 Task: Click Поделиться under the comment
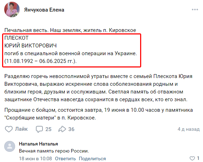(x=92, y=158)
